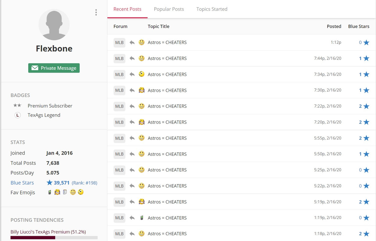The width and height of the screenshot is (376, 241).
Task: Click the Billy Liucci's TexAgs Premium (51.2%) label
Action: [48, 232]
